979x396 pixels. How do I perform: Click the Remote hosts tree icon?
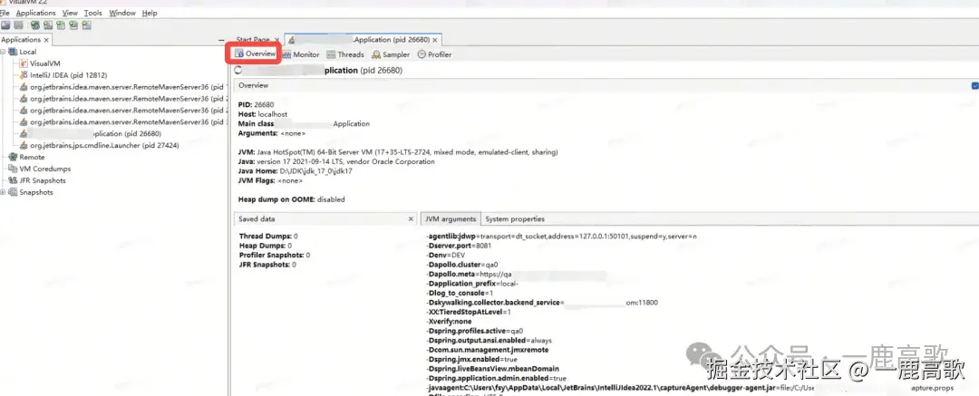[x=13, y=158]
